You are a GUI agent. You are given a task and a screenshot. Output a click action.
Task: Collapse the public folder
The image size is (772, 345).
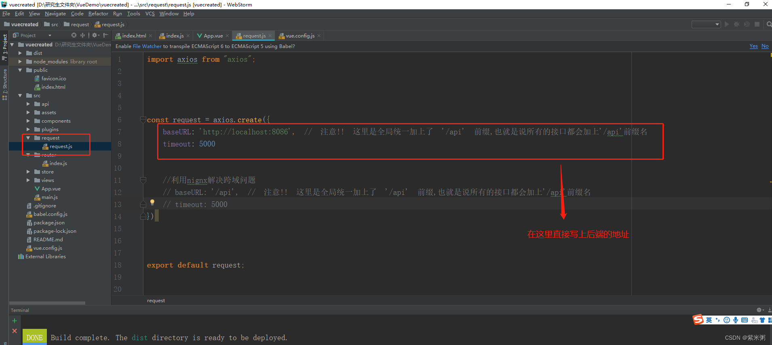(20, 70)
